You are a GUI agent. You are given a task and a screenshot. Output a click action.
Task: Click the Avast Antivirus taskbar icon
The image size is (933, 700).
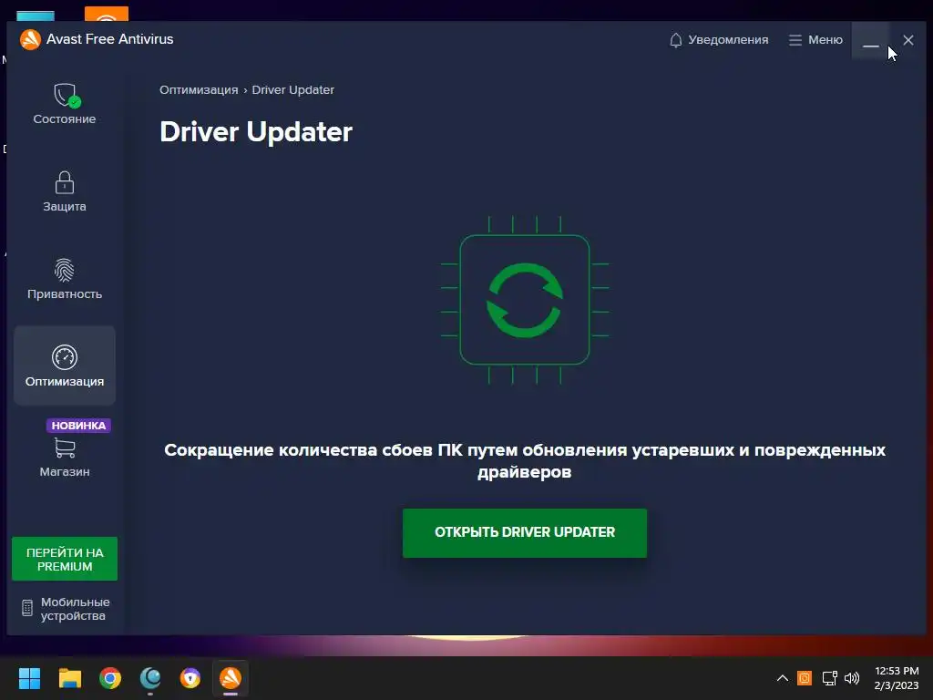pyautogui.click(x=231, y=678)
